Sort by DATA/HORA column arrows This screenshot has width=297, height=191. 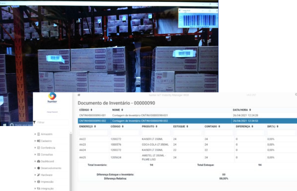pos(250,110)
